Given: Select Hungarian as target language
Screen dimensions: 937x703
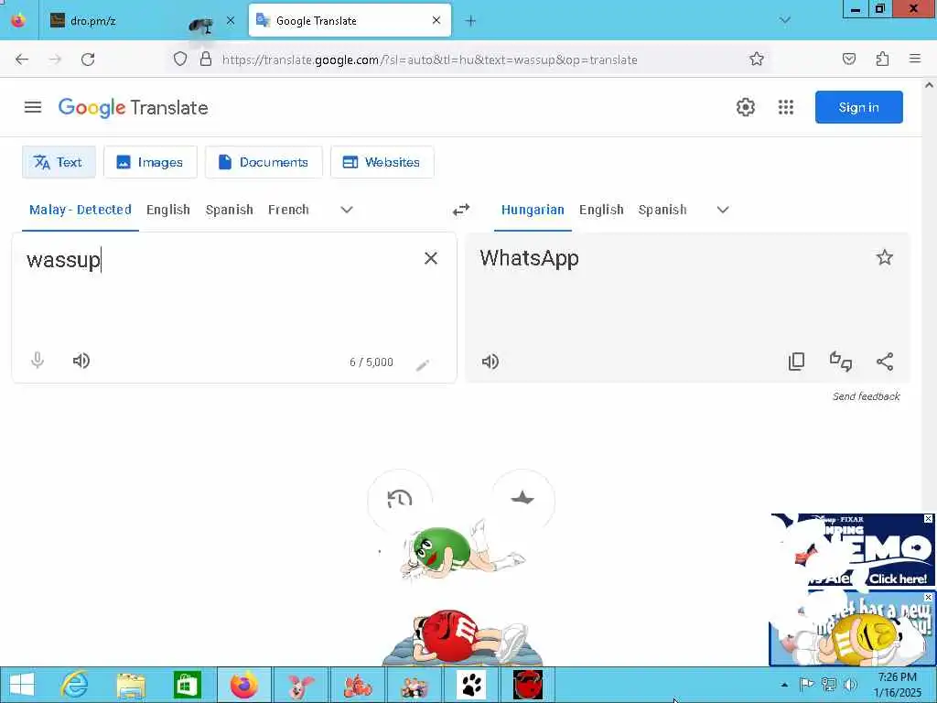Looking at the screenshot, I should [533, 210].
